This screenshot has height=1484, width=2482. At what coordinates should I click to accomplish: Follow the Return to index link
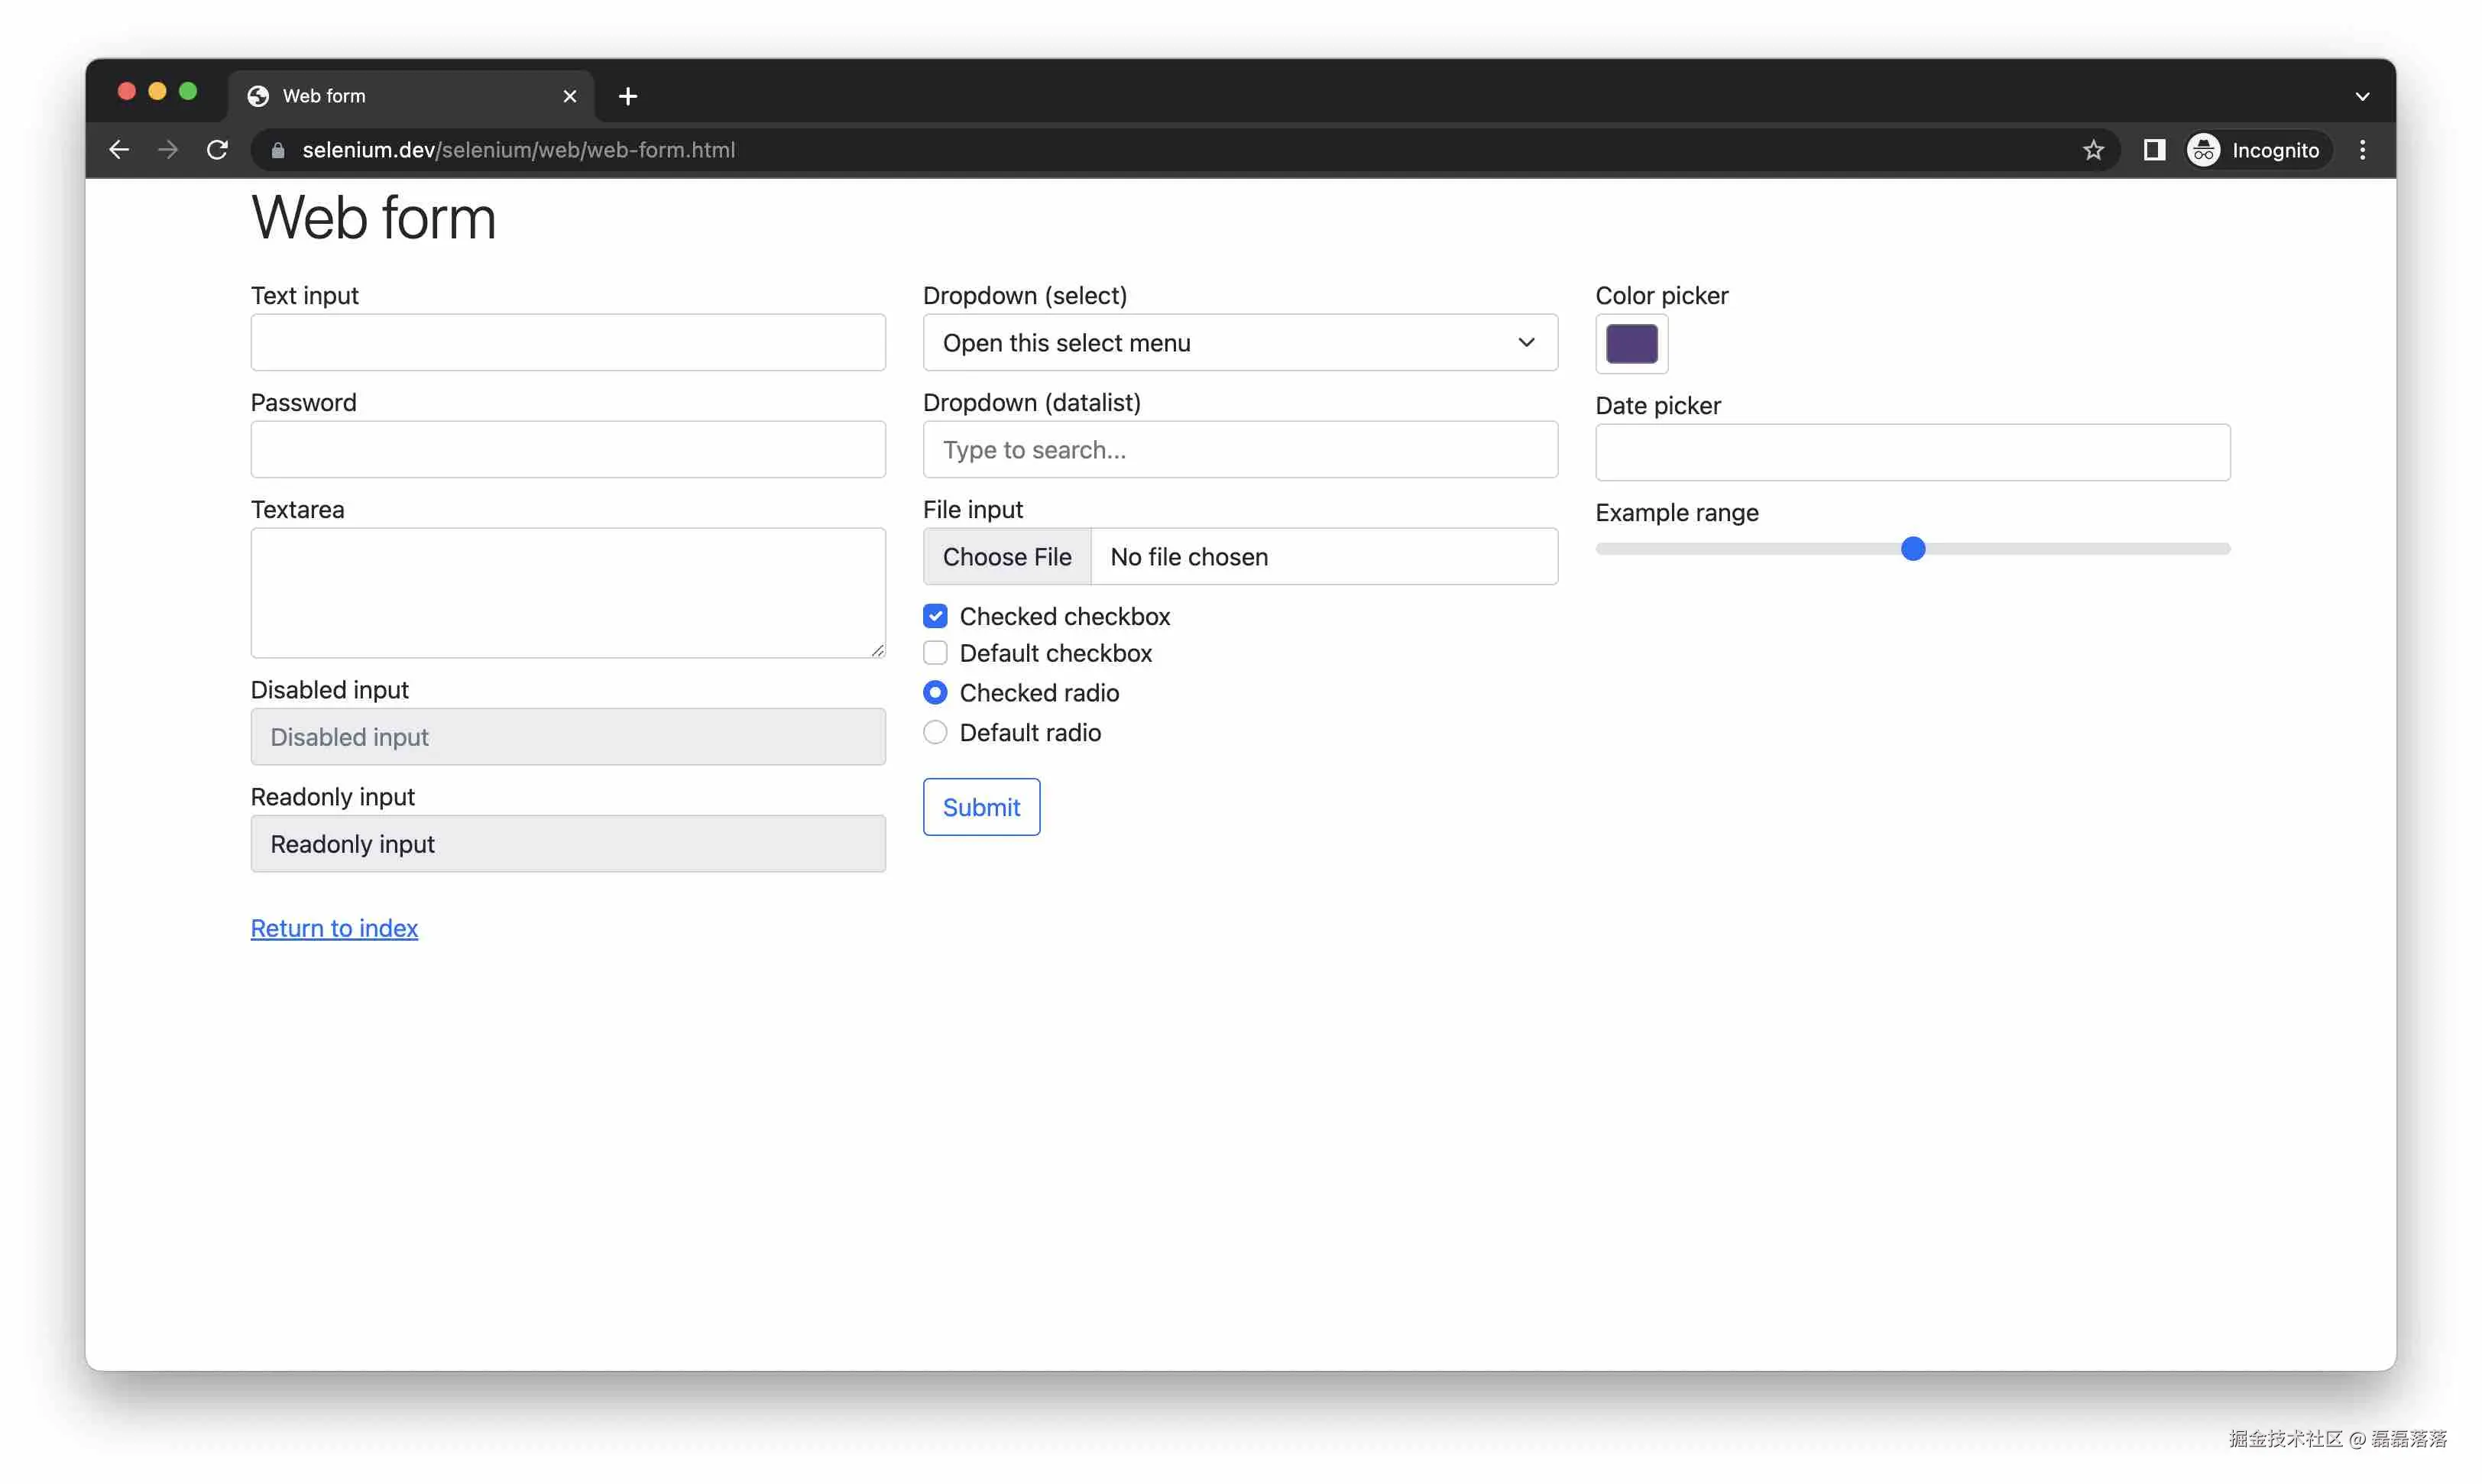(334, 928)
